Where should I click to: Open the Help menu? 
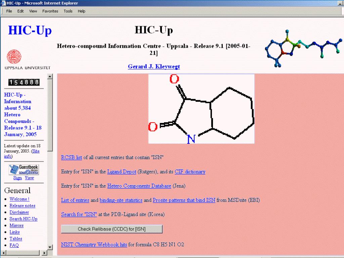81,11
